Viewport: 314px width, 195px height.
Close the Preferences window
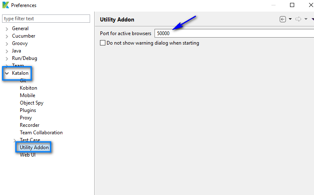click(311, 5)
